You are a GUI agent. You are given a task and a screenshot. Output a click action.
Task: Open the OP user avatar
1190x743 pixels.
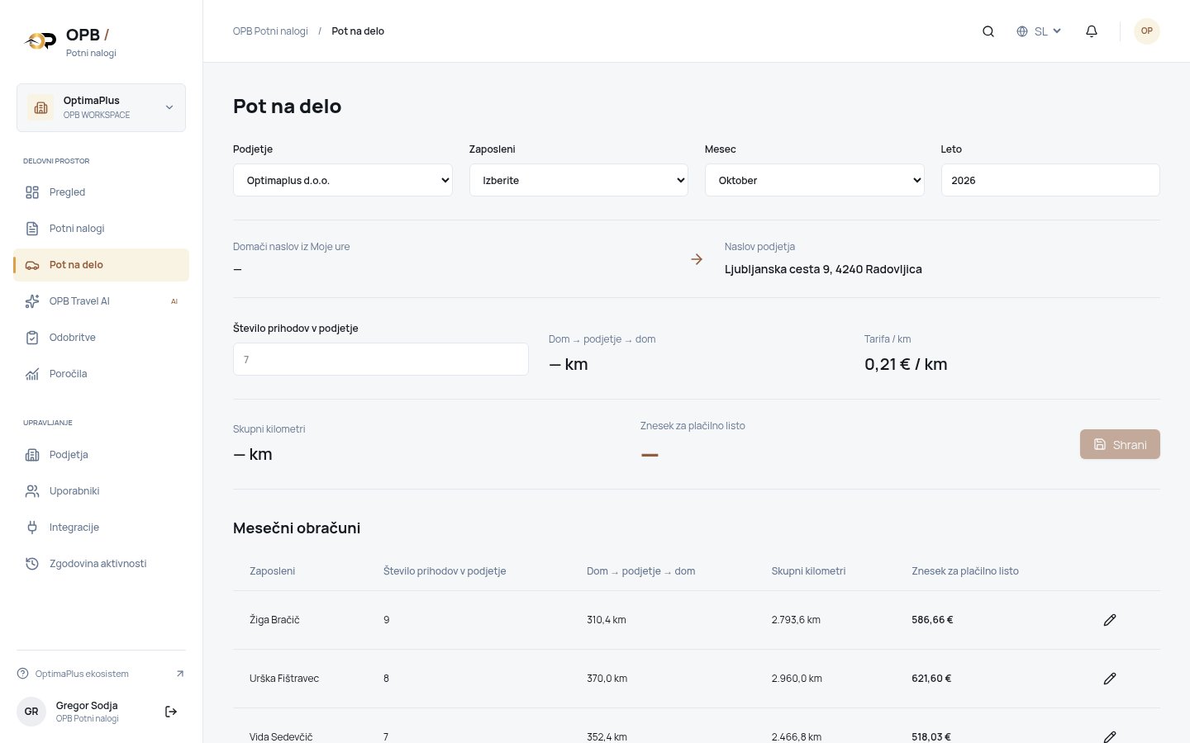(x=1147, y=31)
